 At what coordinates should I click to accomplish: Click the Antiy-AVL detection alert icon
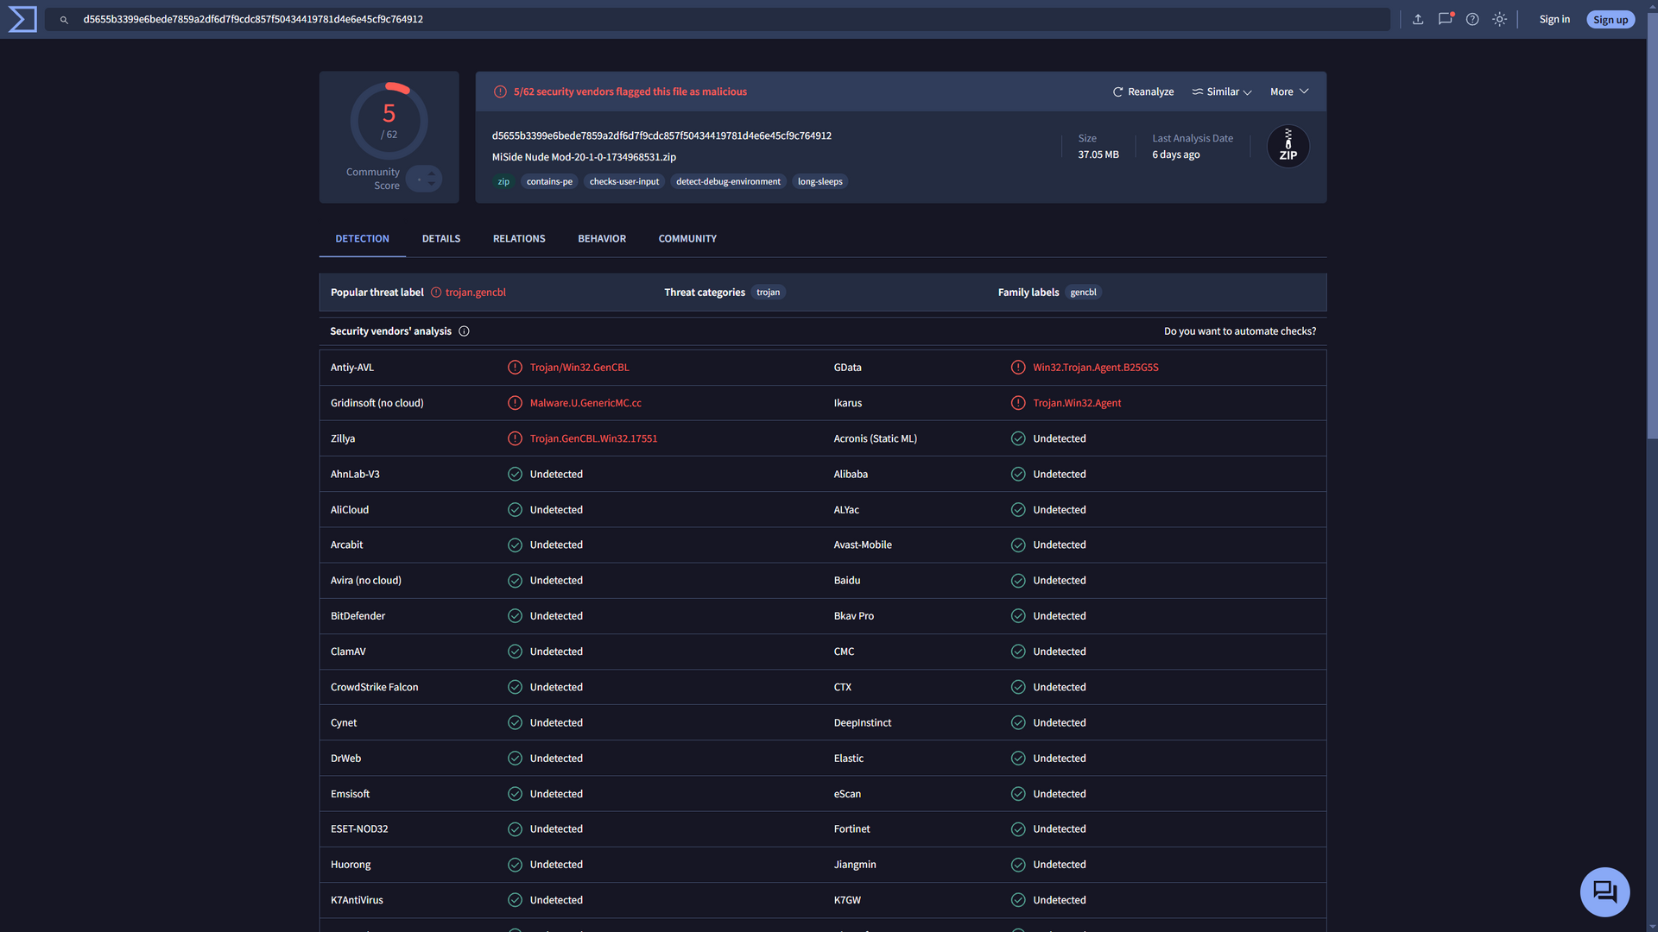(x=515, y=368)
